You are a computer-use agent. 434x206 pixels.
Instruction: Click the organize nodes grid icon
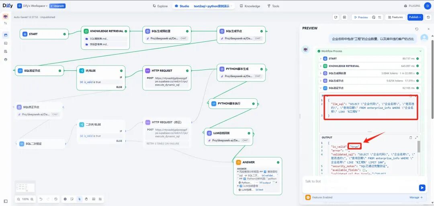(x=100, y=199)
